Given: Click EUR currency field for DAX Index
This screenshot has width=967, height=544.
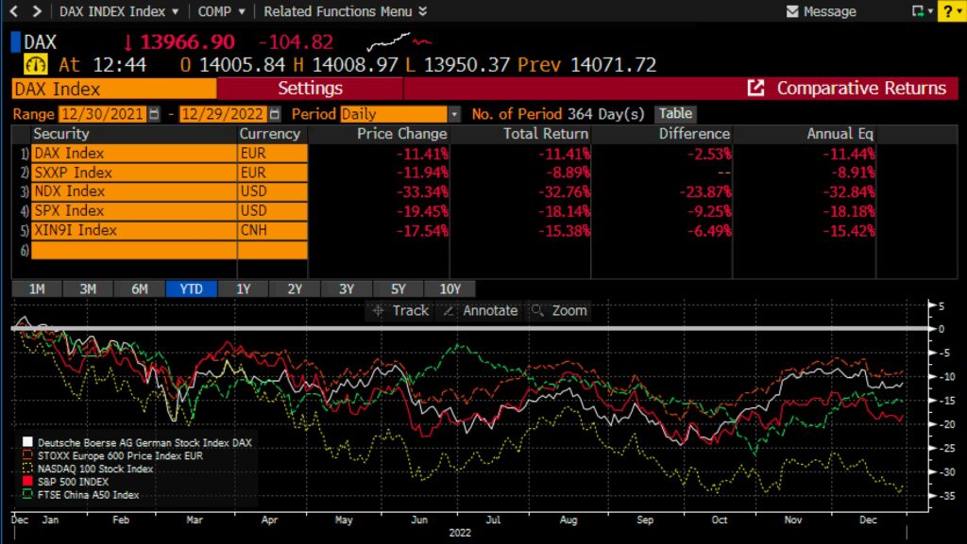Looking at the screenshot, I should [273, 154].
